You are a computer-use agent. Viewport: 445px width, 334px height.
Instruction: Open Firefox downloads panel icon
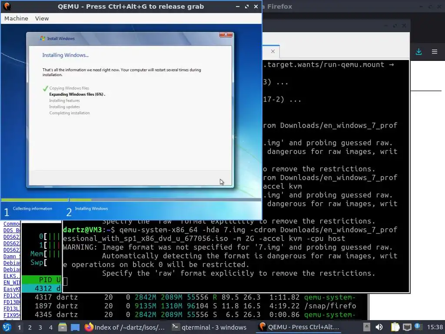tap(418, 52)
